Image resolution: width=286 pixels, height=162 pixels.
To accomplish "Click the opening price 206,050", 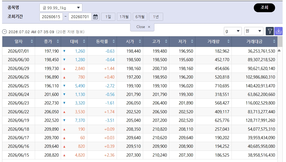I will click(x=134, y=103).
